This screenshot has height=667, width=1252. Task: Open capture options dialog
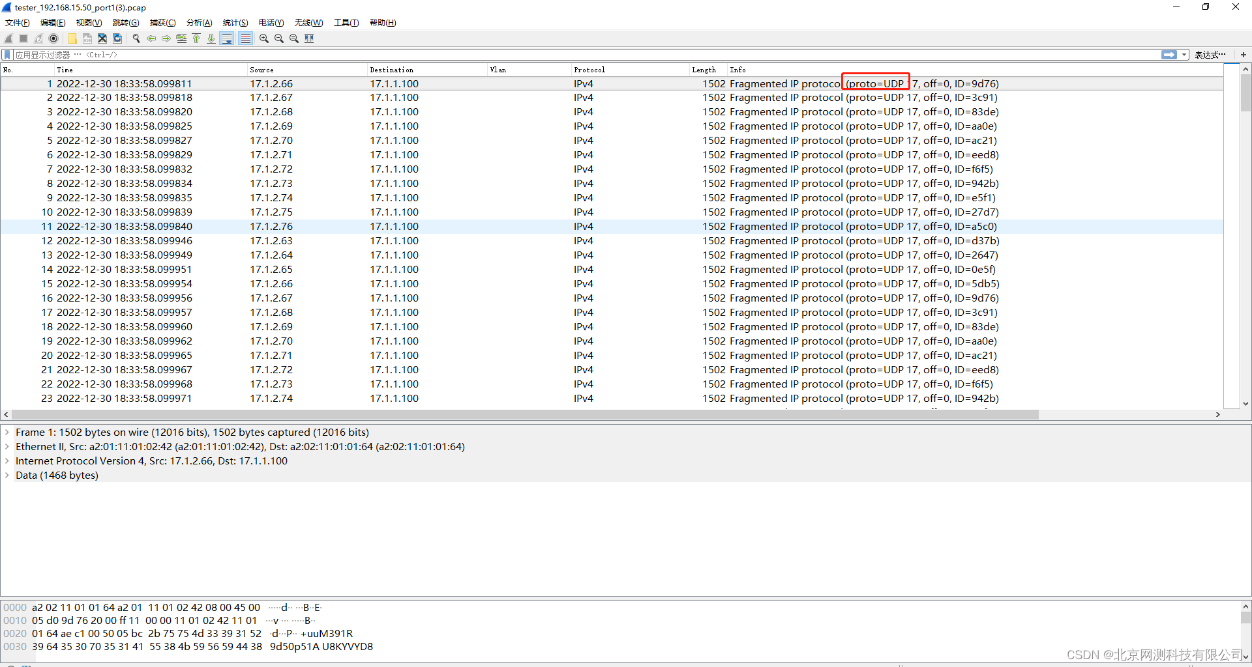pyautogui.click(x=53, y=38)
